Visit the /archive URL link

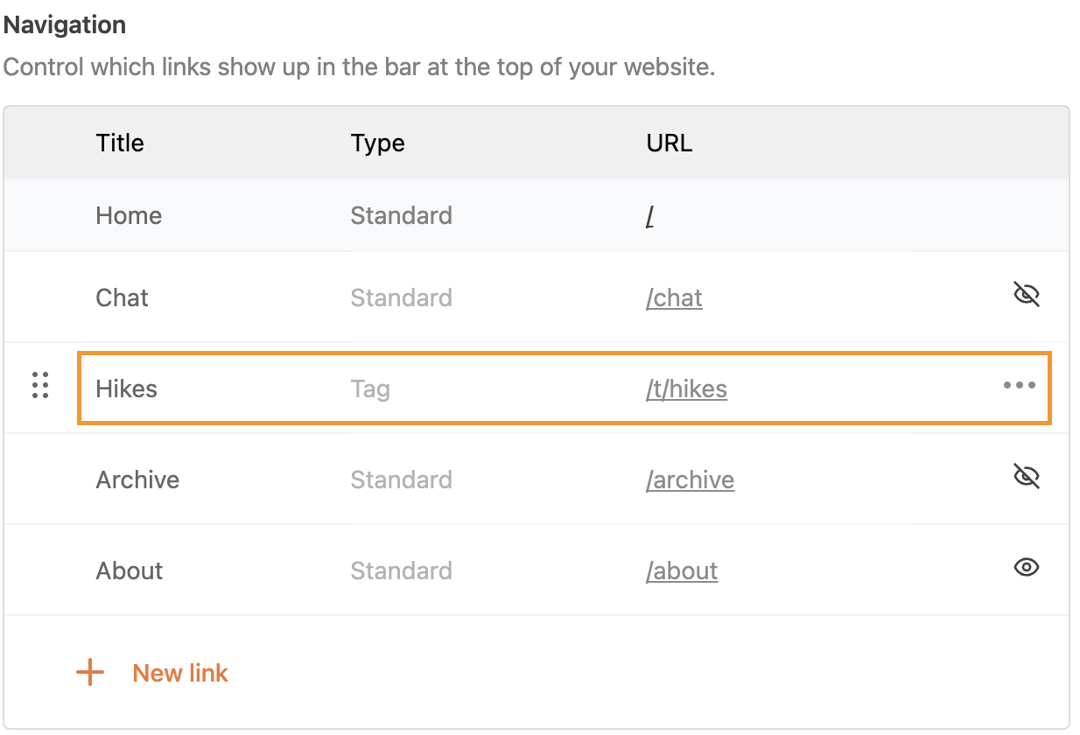[691, 479]
